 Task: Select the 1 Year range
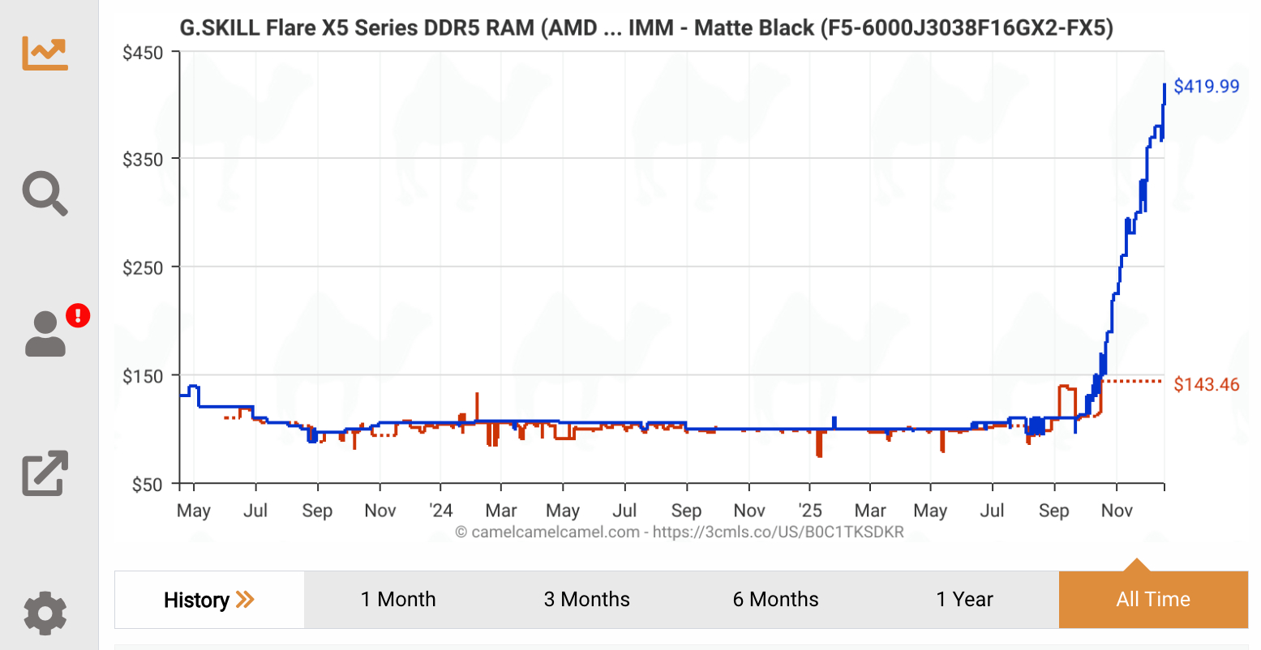(965, 600)
